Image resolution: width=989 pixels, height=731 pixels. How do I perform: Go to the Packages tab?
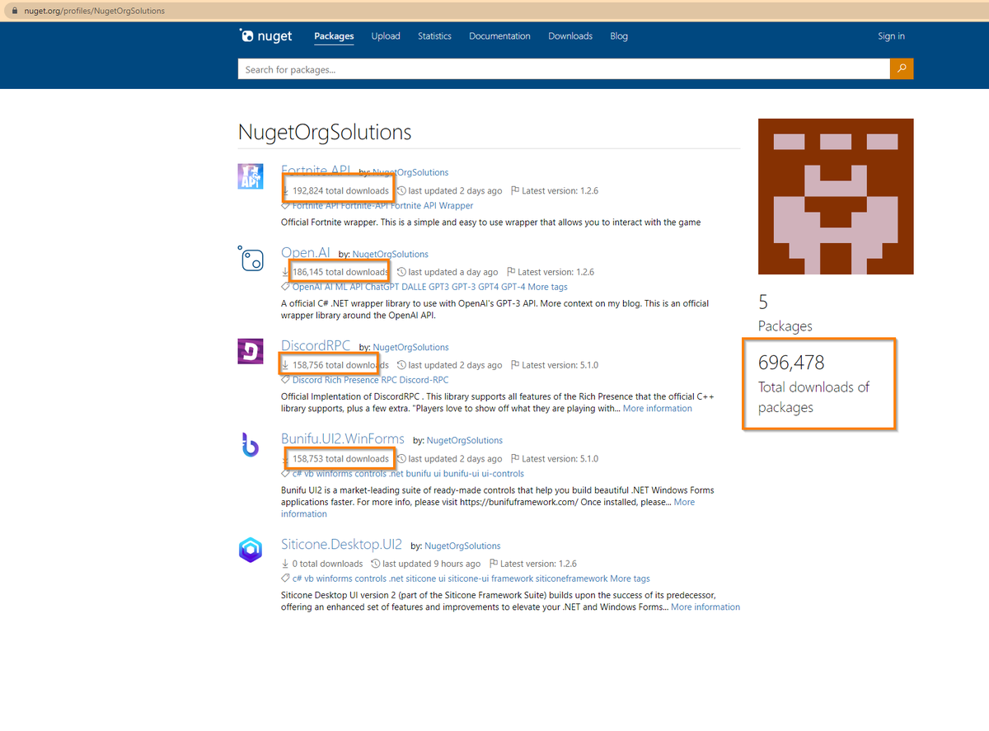coord(334,36)
